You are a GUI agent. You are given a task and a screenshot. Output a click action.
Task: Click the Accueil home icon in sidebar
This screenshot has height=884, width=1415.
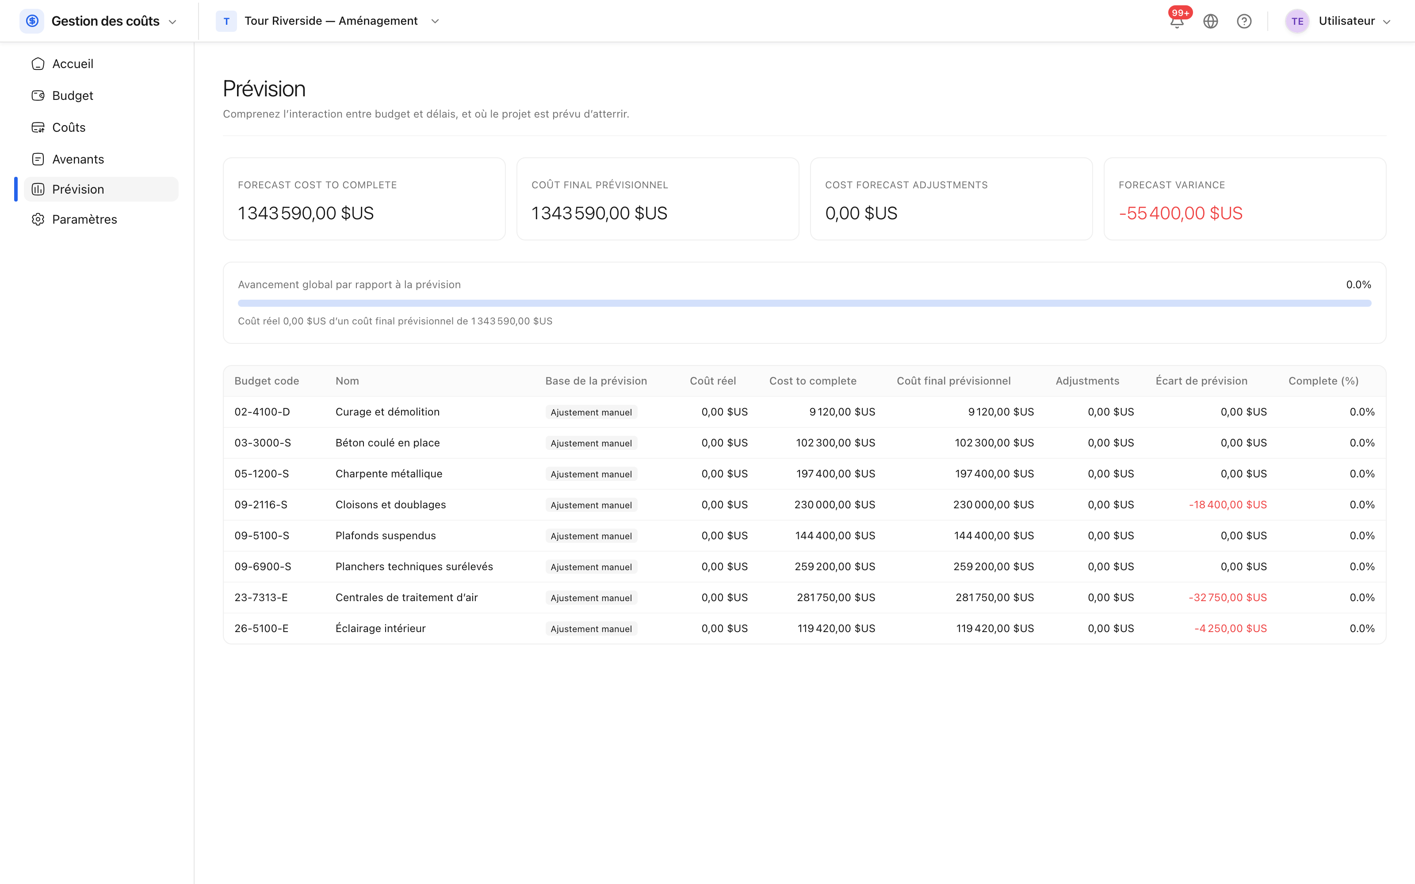point(38,64)
